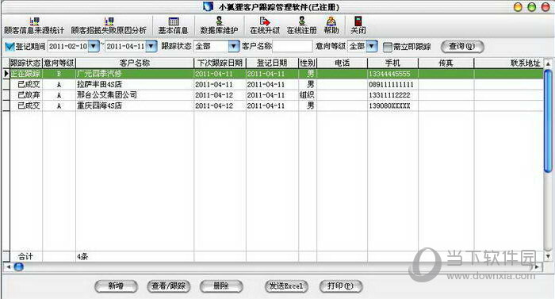Click 客户名称 search input field
555x299 pixels.
point(293,47)
